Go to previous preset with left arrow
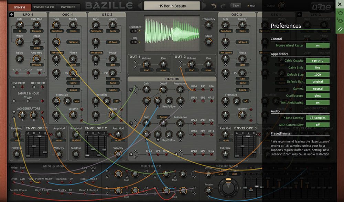Viewport: 344px width, 202px height. (x=140, y=6)
